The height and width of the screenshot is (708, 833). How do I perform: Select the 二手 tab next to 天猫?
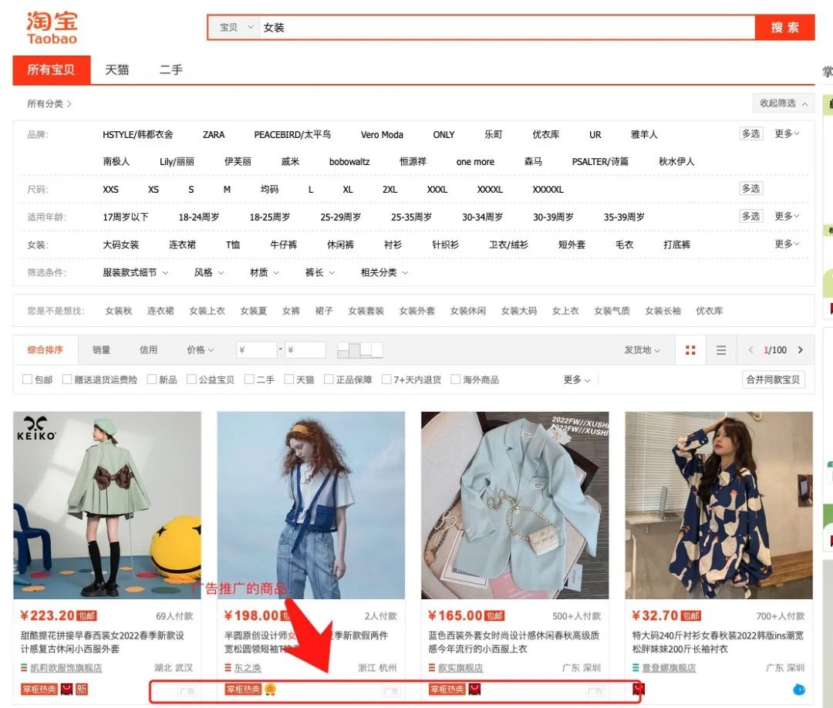pyautogui.click(x=171, y=69)
